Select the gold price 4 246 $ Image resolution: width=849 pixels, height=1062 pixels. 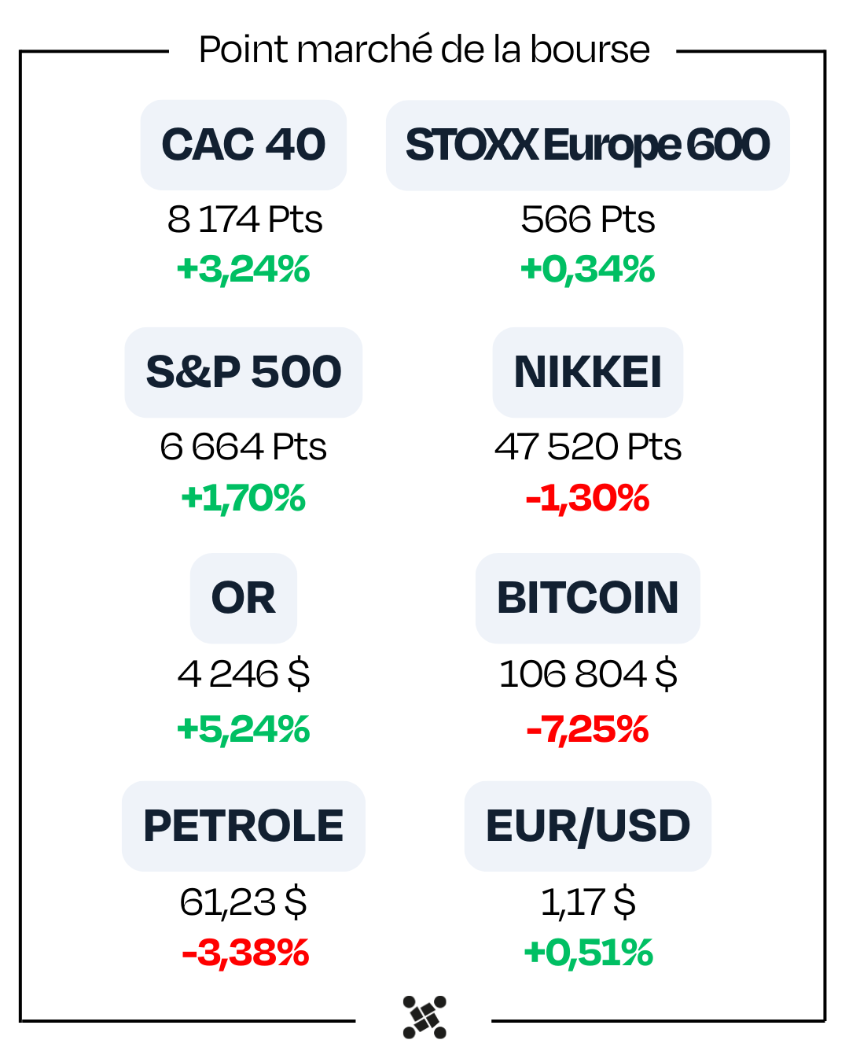pos(244,674)
